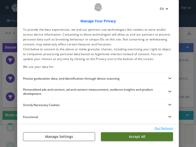This screenshot has height=147, width=196.
Task: Collapse the Soccer section panel
Action: tap(187, 47)
